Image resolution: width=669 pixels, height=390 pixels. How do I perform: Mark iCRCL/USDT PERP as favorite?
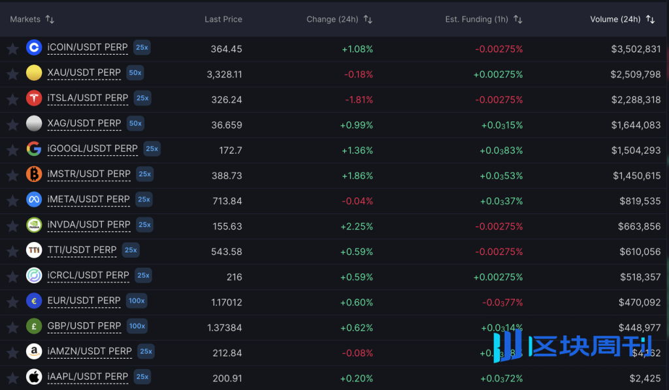point(12,277)
